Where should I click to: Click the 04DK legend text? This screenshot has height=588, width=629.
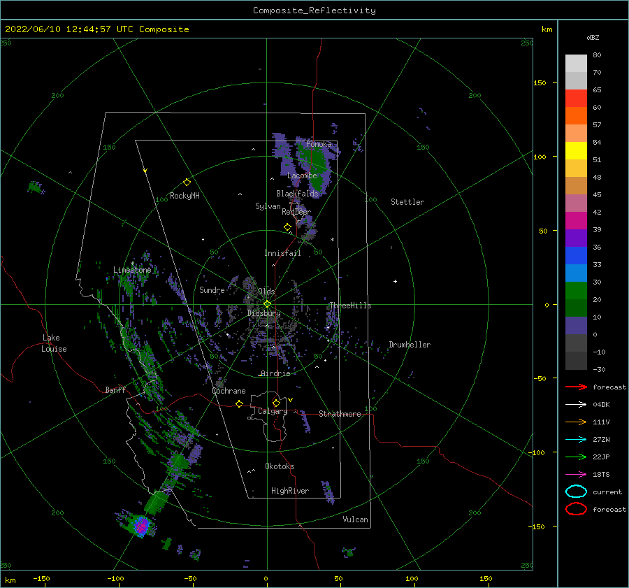pyautogui.click(x=601, y=404)
